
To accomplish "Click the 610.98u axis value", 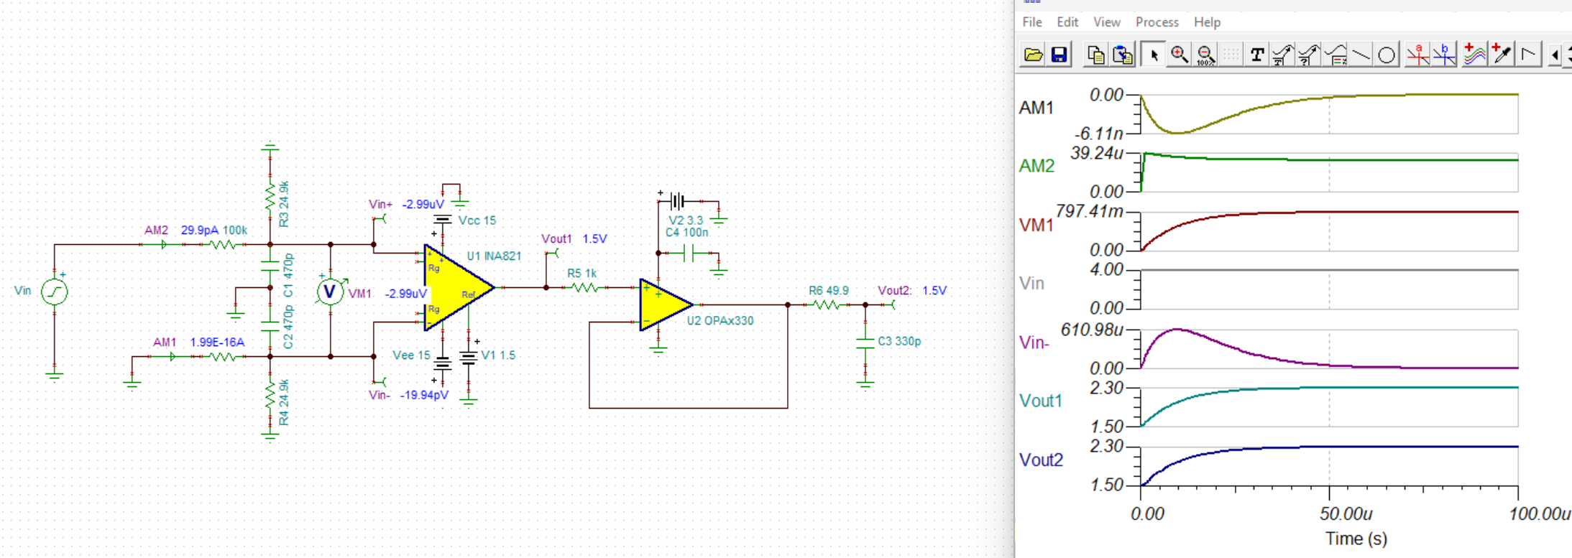I will click(1092, 330).
